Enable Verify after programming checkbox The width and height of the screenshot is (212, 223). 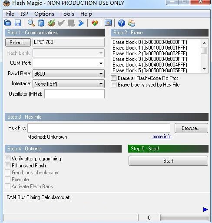click(x=8, y=159)
